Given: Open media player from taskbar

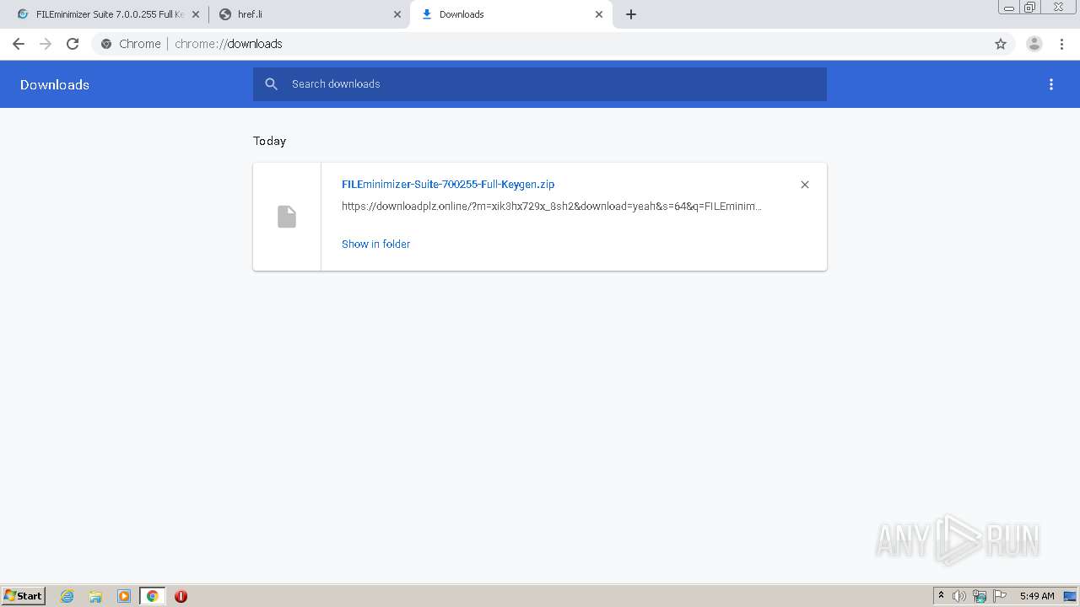Looking at the screenshot, I should [124, 596].
